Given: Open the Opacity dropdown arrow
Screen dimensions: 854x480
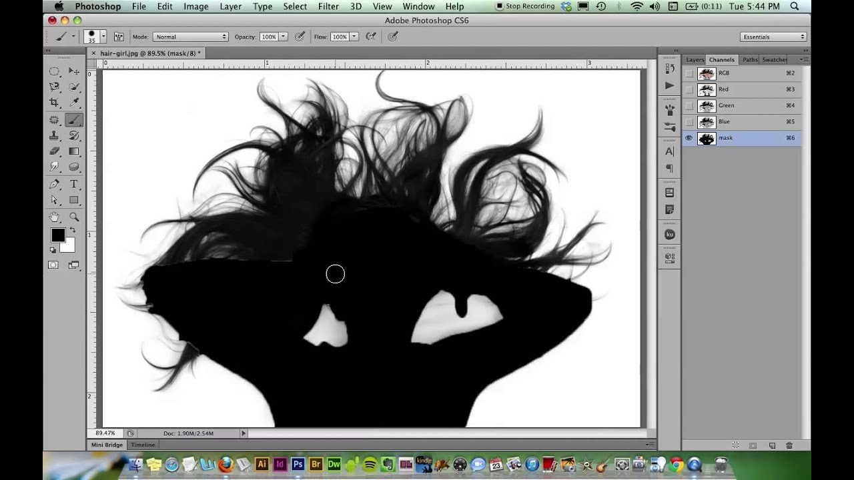Looking at the screenshot, I should tap(283, 37).
